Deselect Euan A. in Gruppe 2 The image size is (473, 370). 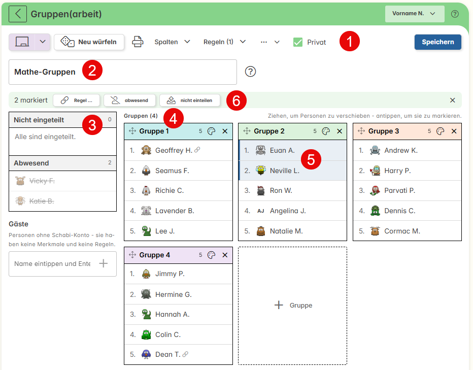[x=293, y=150]
